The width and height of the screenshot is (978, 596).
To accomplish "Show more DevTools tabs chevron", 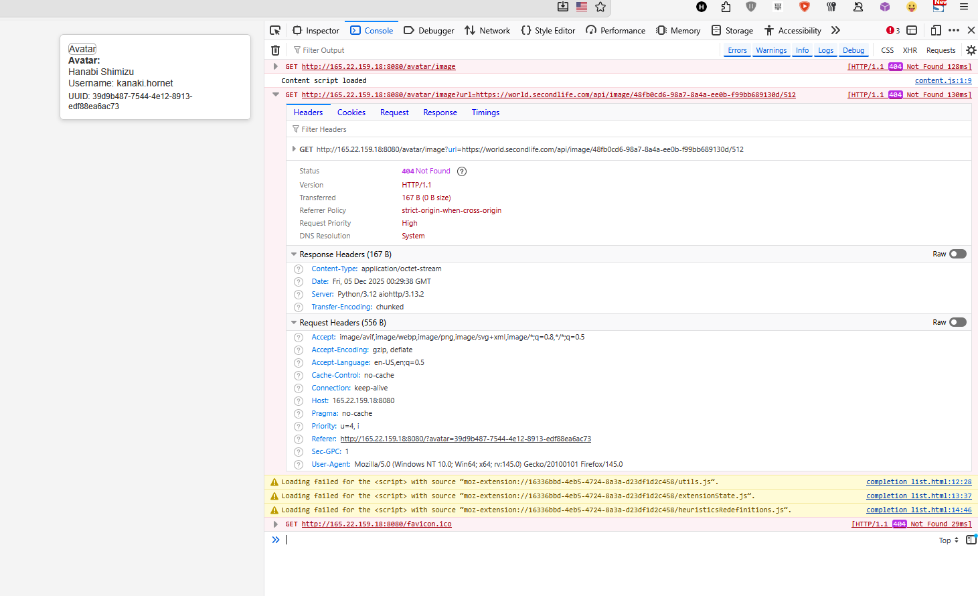I will pyautogui.click(x=835, y=30).
